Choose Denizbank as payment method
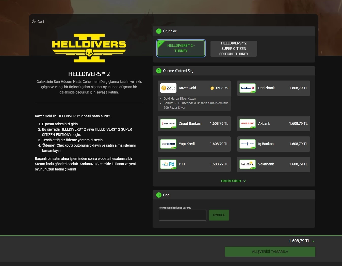Screen dimensions: 342x266 click(x=273, y=88)
